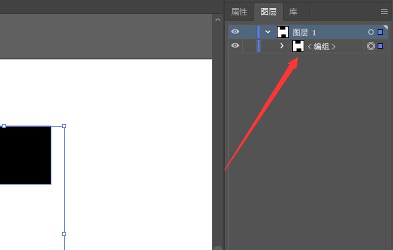Select the 图层 tab

click(x=268, y=12)
